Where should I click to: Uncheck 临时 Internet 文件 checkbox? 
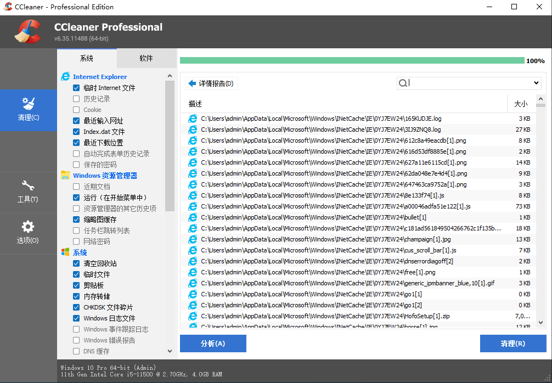click(76, 88)
